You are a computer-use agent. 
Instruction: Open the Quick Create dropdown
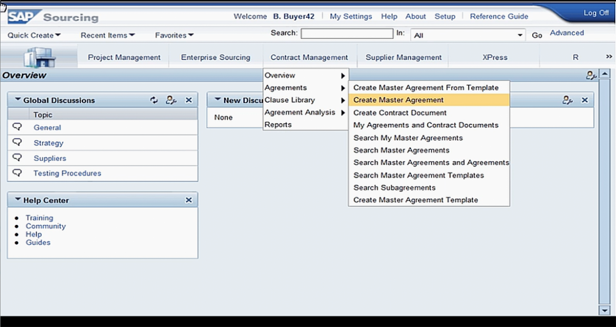tap(33, 35)
